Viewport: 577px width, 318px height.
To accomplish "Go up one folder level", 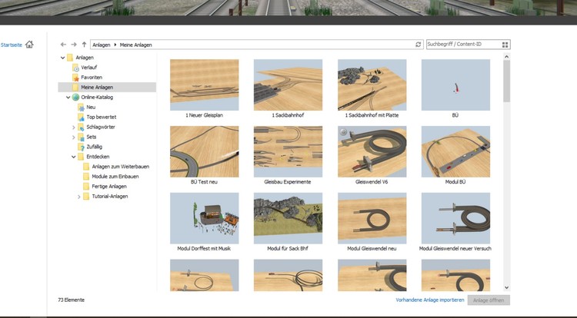I will (x=83, y=45).
